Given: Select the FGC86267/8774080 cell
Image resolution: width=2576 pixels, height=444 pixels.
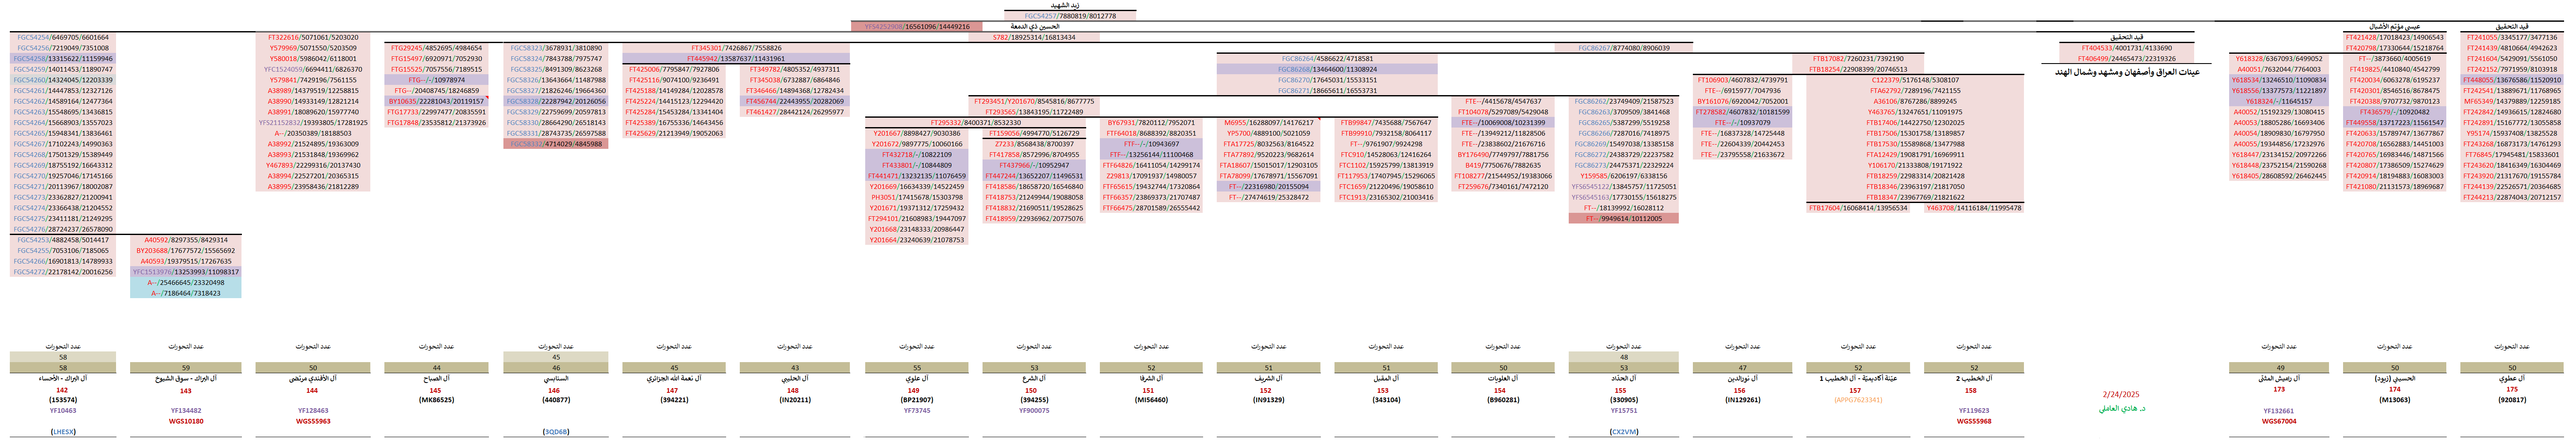Looking at the screenshot, I should coord(1623,48).
